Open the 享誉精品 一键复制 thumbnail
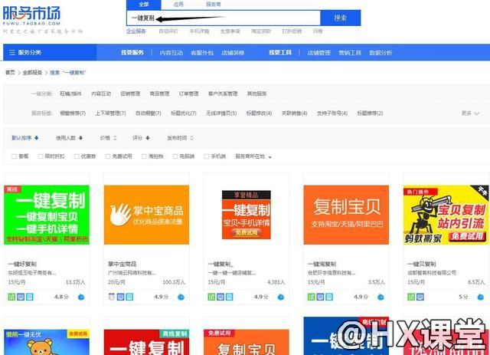 [247, 215]
